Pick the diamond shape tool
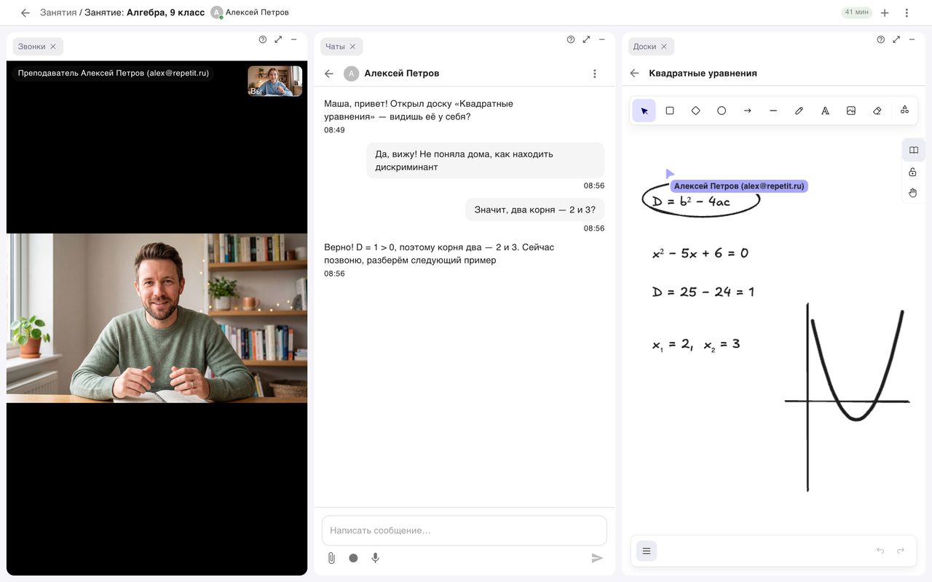The height and width of the screenshot is (582, 932). 695,111
